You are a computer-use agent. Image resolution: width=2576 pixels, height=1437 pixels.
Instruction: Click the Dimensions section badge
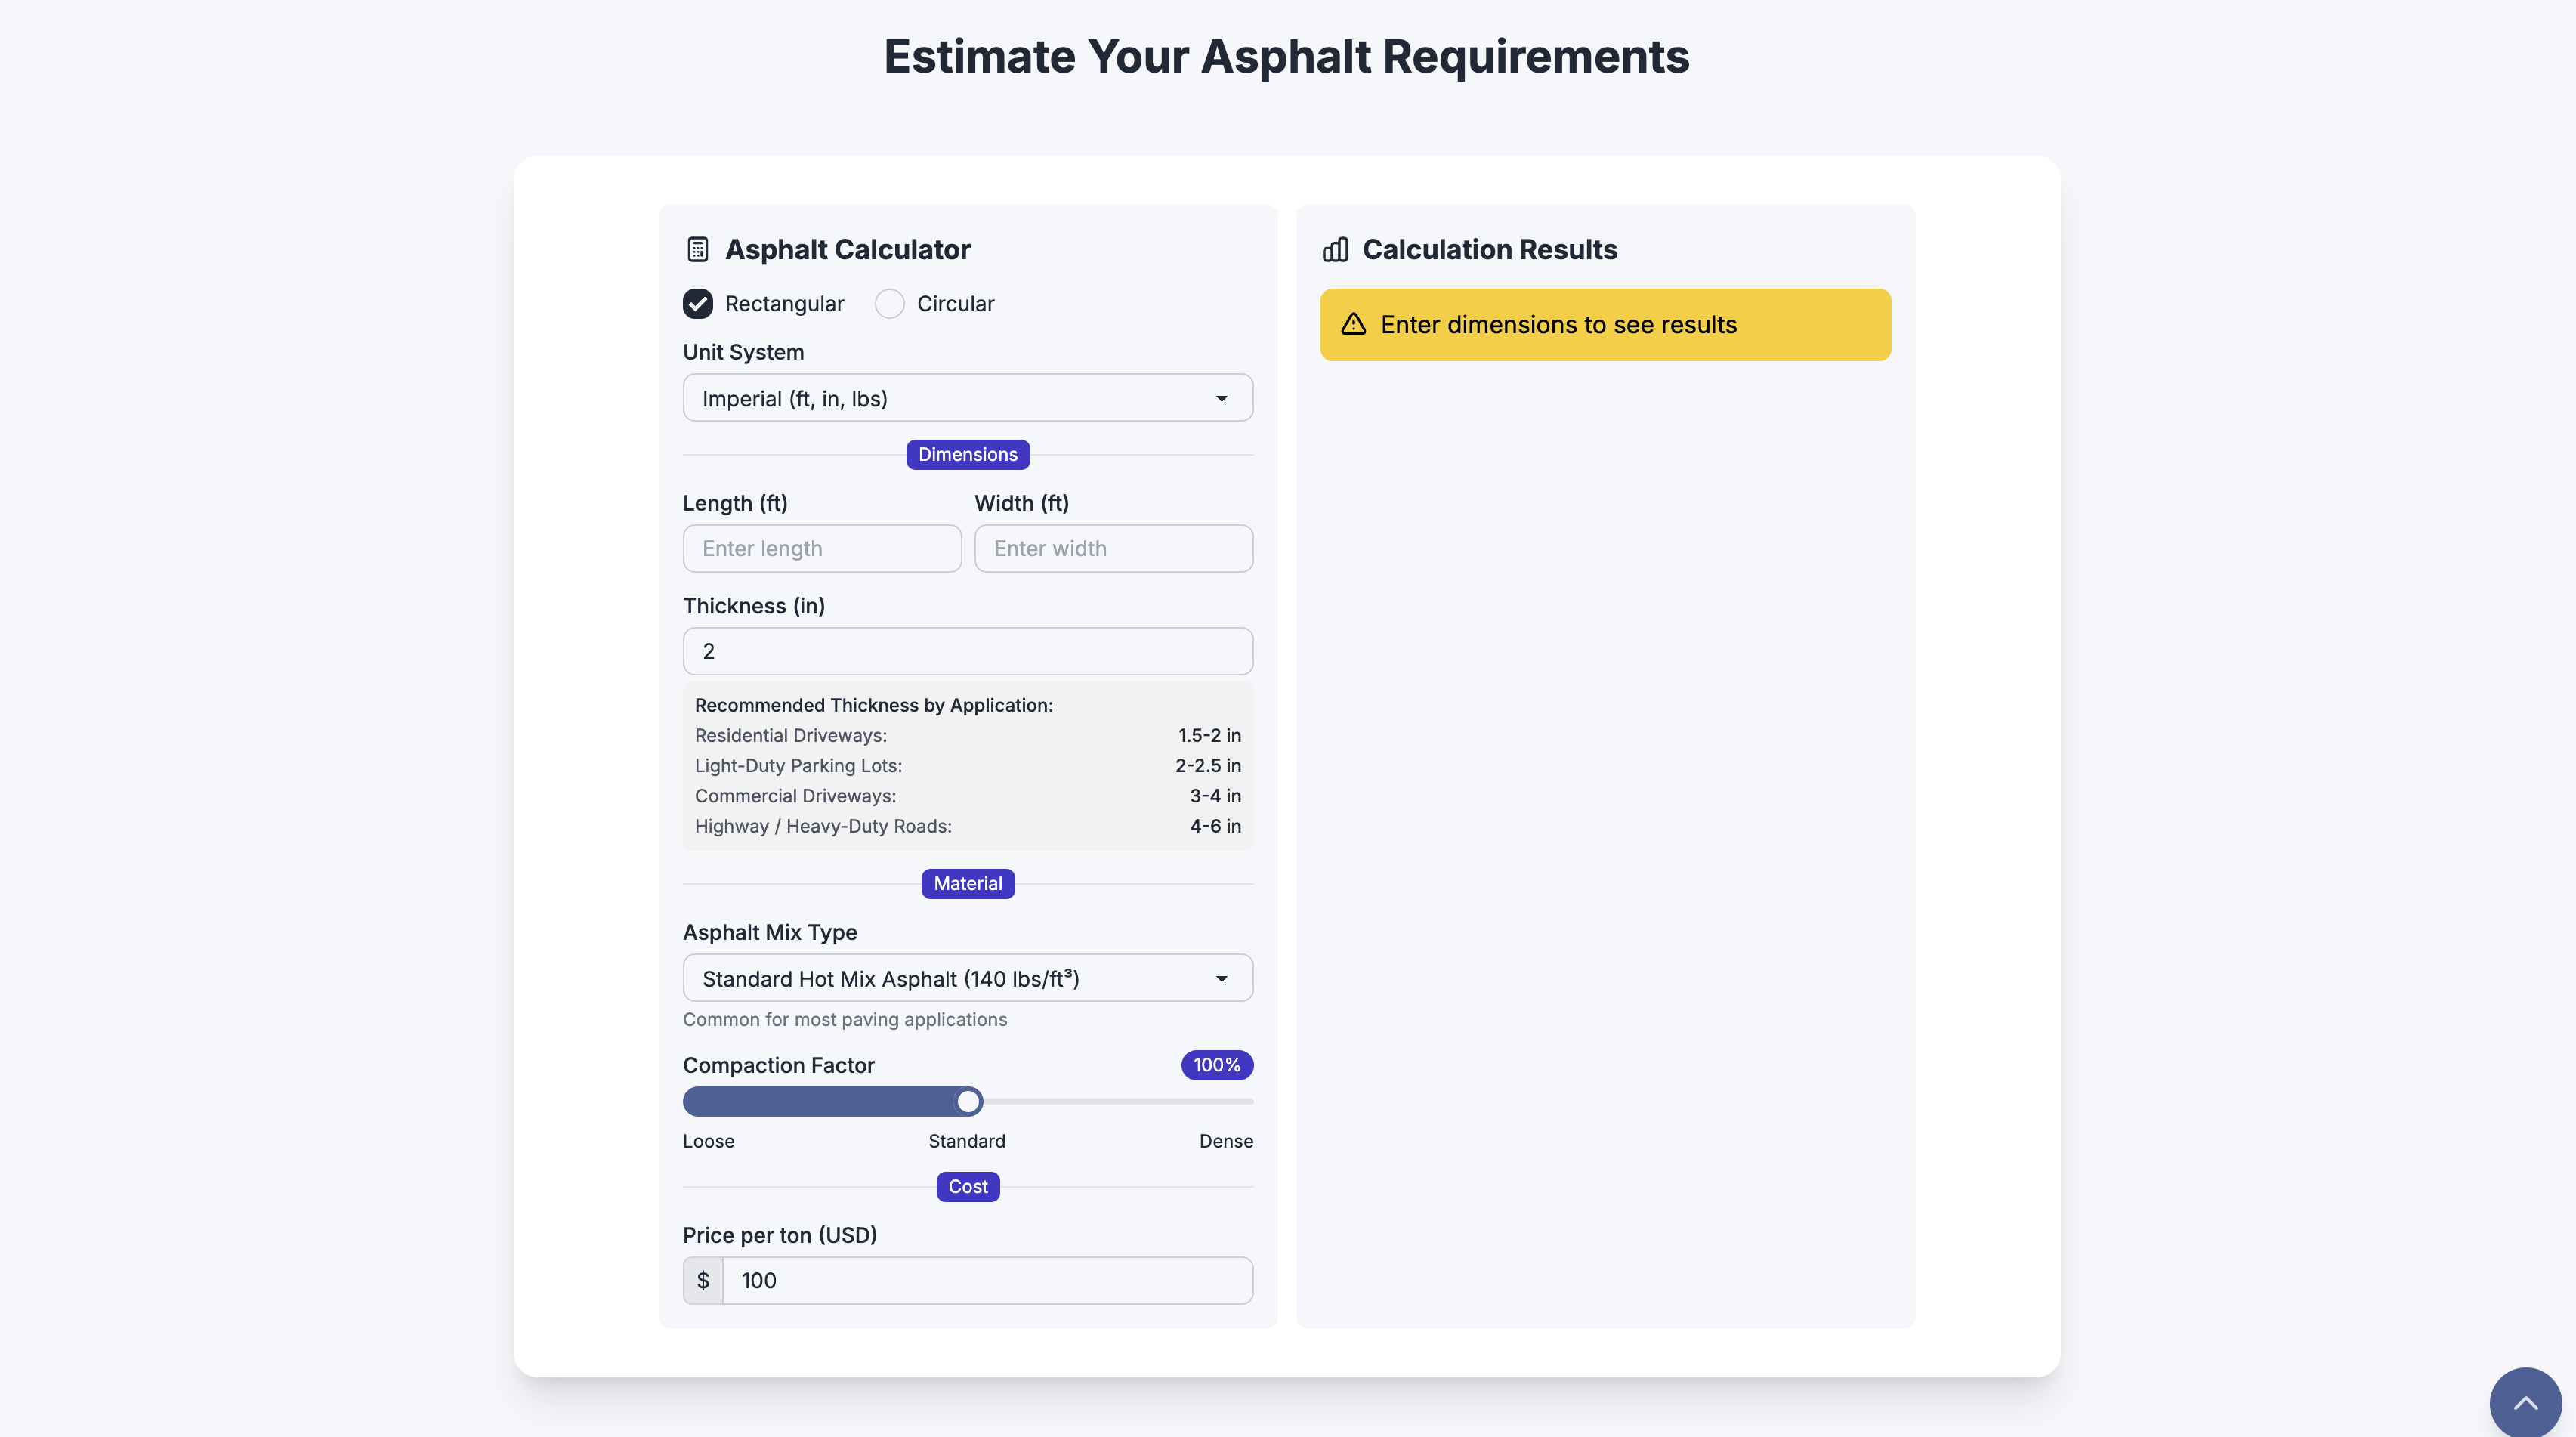pos(967,454)
